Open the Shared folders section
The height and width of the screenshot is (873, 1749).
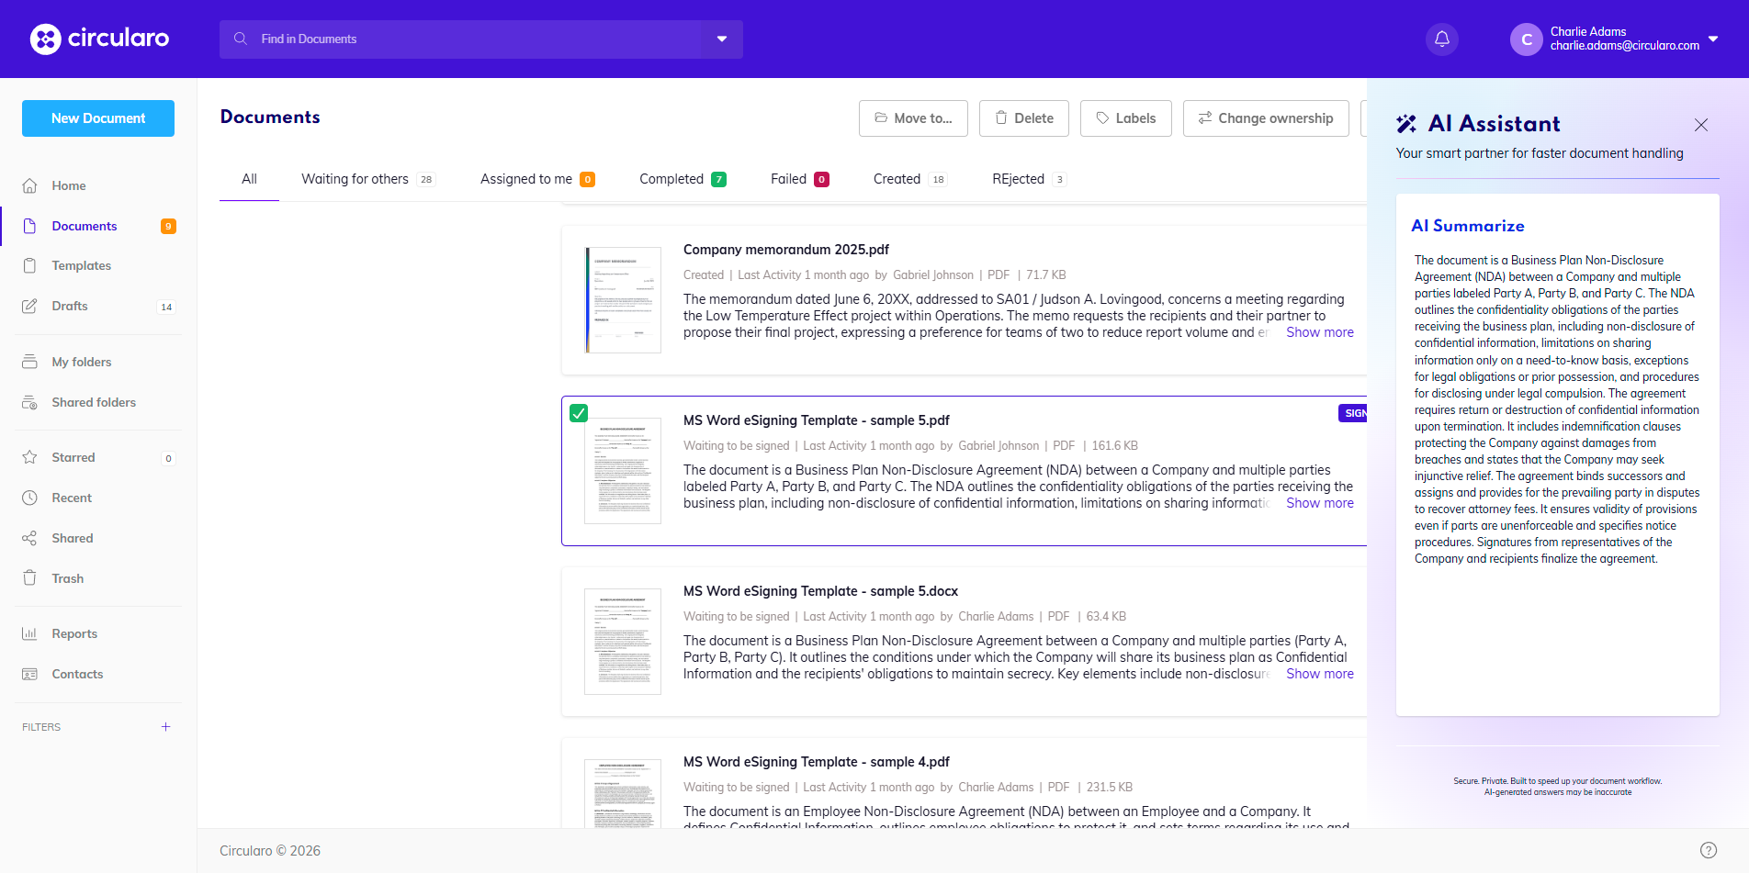coord(93,402)
